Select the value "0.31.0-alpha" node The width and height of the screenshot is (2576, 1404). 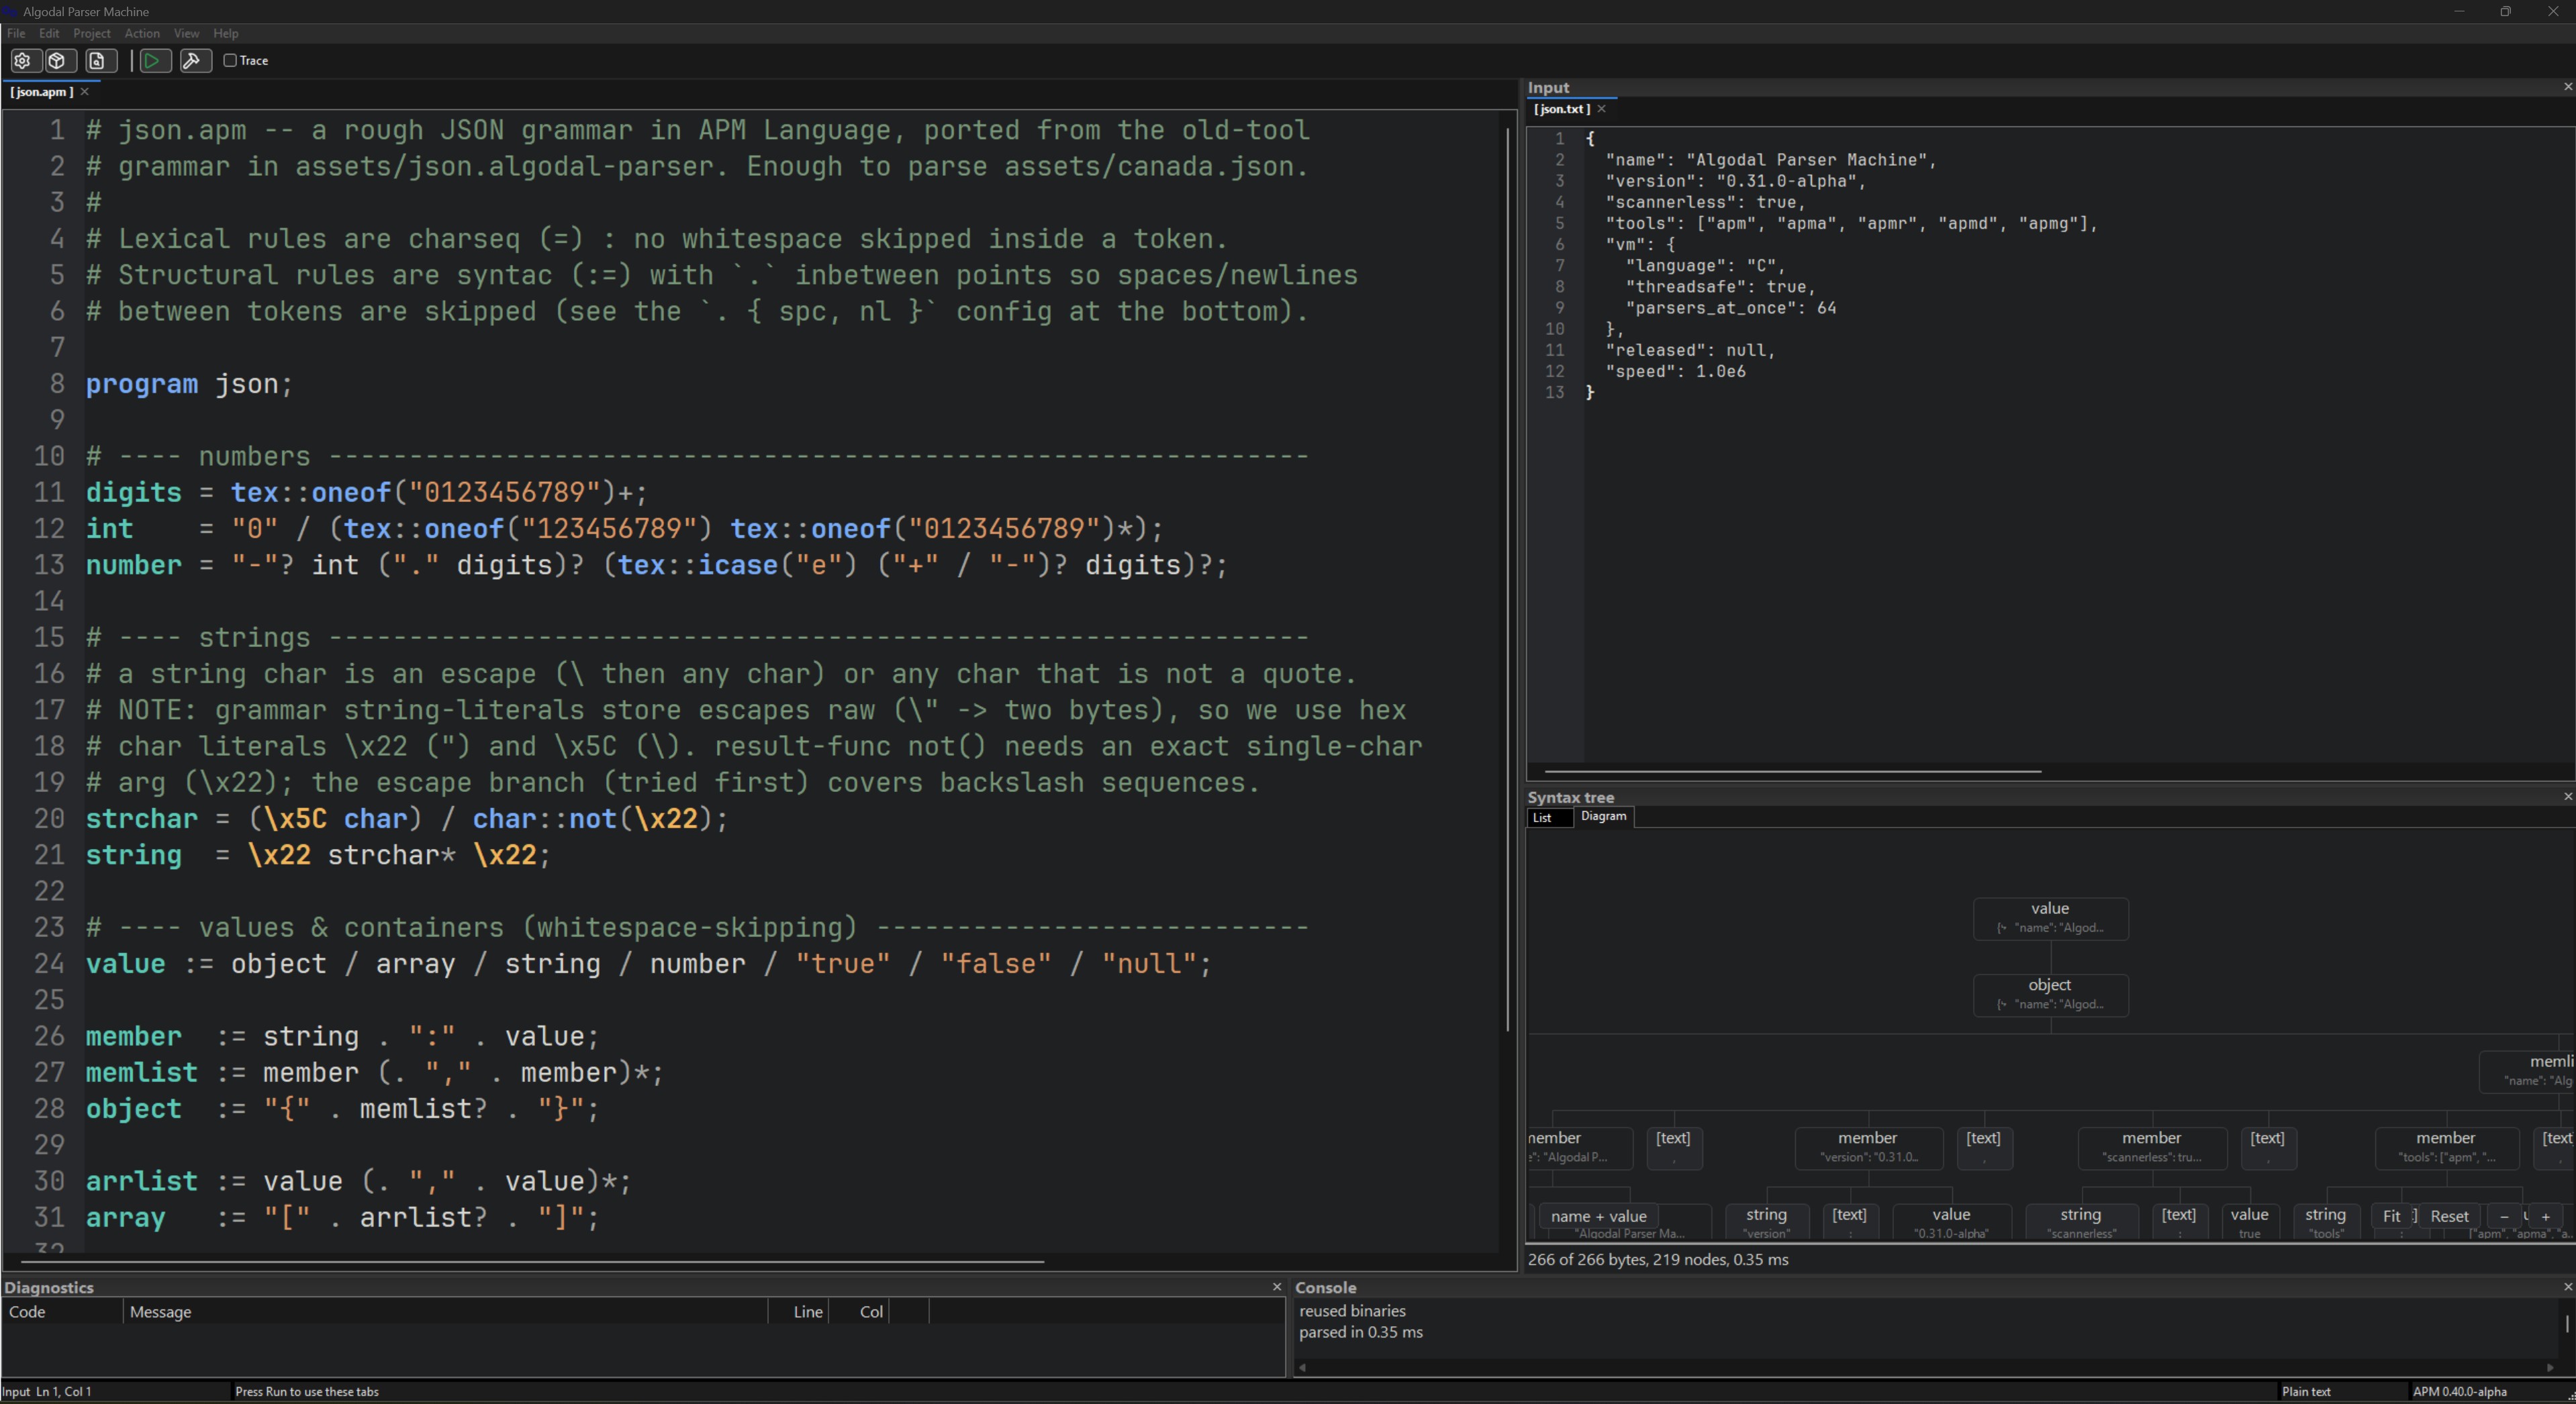tap(1951, 1222)
